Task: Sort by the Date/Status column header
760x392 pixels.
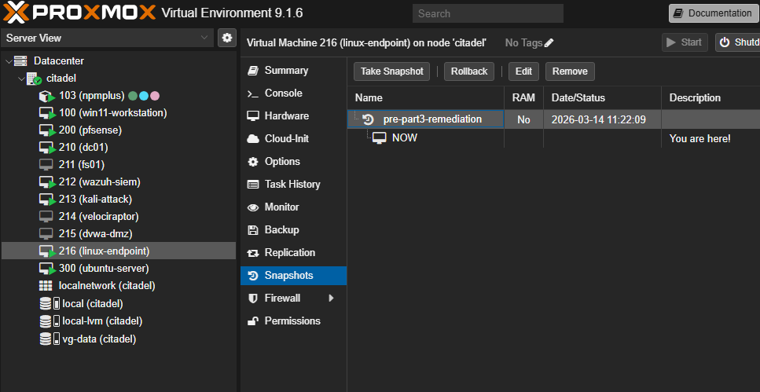Action: [x=603, y=98]
